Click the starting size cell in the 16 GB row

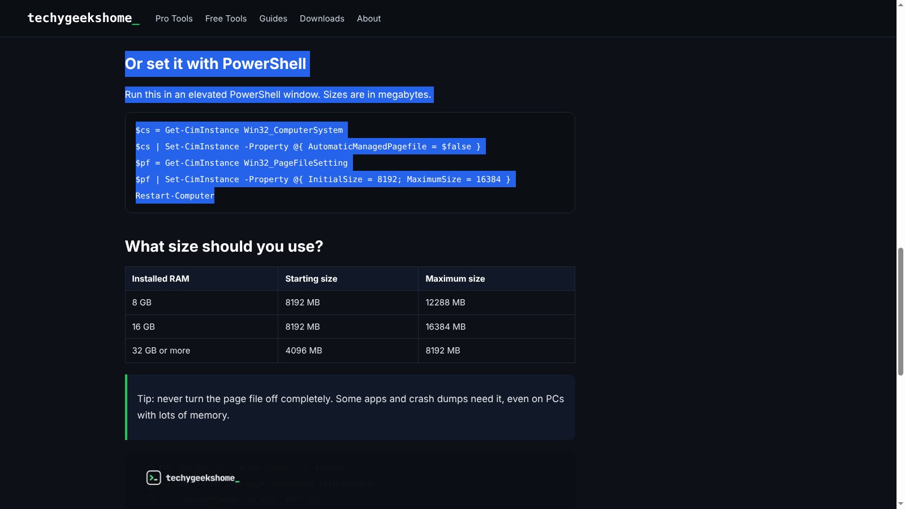[x=348, y=327]
